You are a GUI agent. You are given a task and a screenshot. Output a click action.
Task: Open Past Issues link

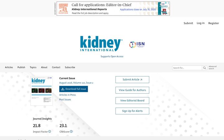tap(65, 100)
